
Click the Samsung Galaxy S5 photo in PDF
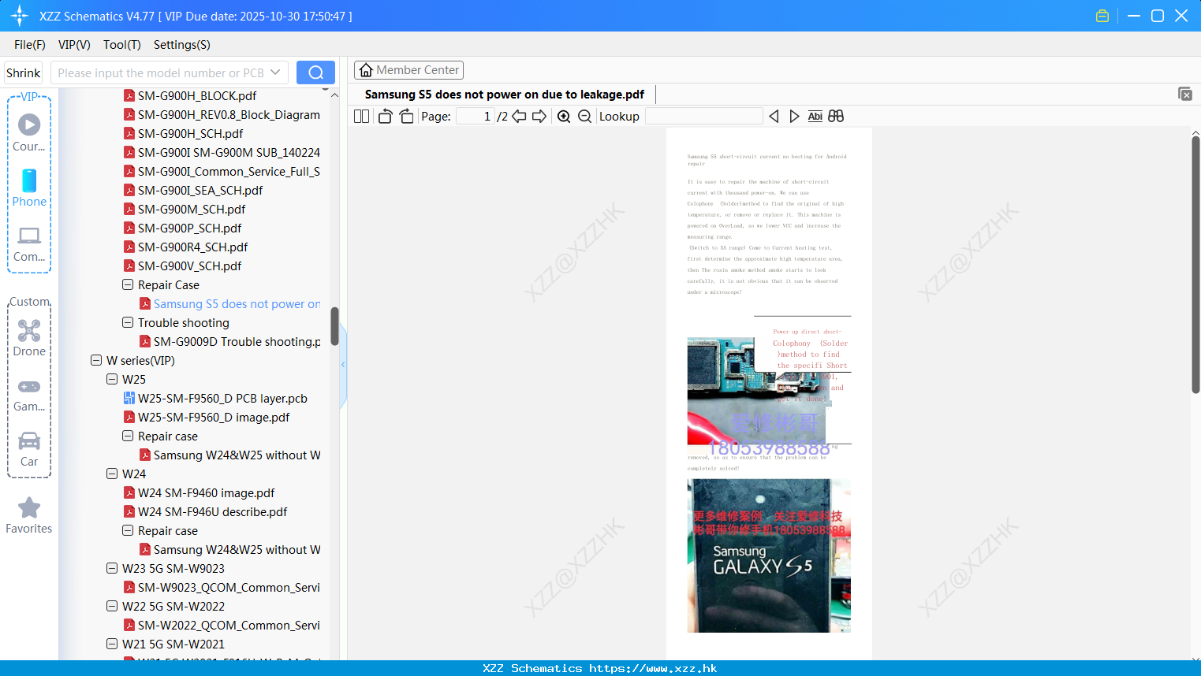point(769,555)
